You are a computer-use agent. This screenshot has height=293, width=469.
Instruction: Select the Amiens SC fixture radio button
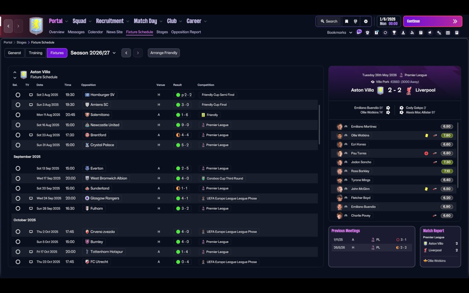pos(18,105)
